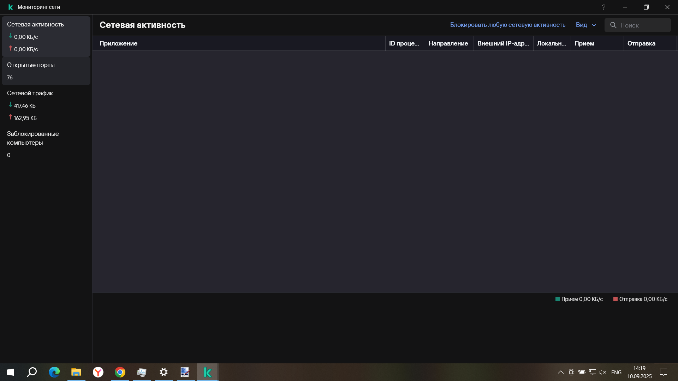678x381 pixels.
Task: Expand the Вид dropdown menu
Action: (586, 25)
